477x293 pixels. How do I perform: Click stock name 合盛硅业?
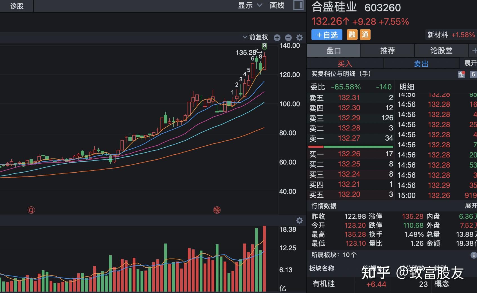pos(334,7)
